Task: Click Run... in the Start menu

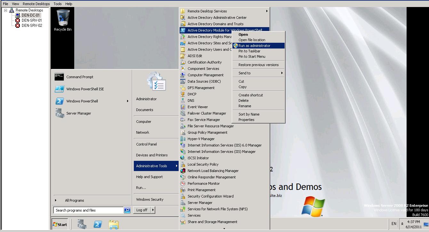Action: click(x=141, y=188)
